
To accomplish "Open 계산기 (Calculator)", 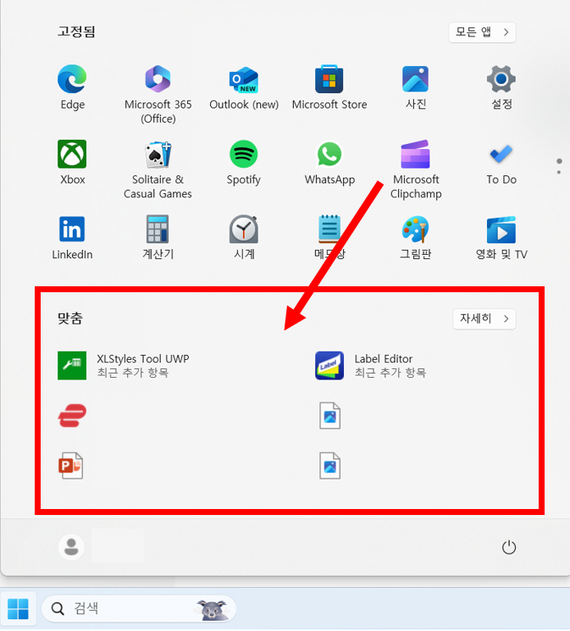I will [x=158, y=237].
